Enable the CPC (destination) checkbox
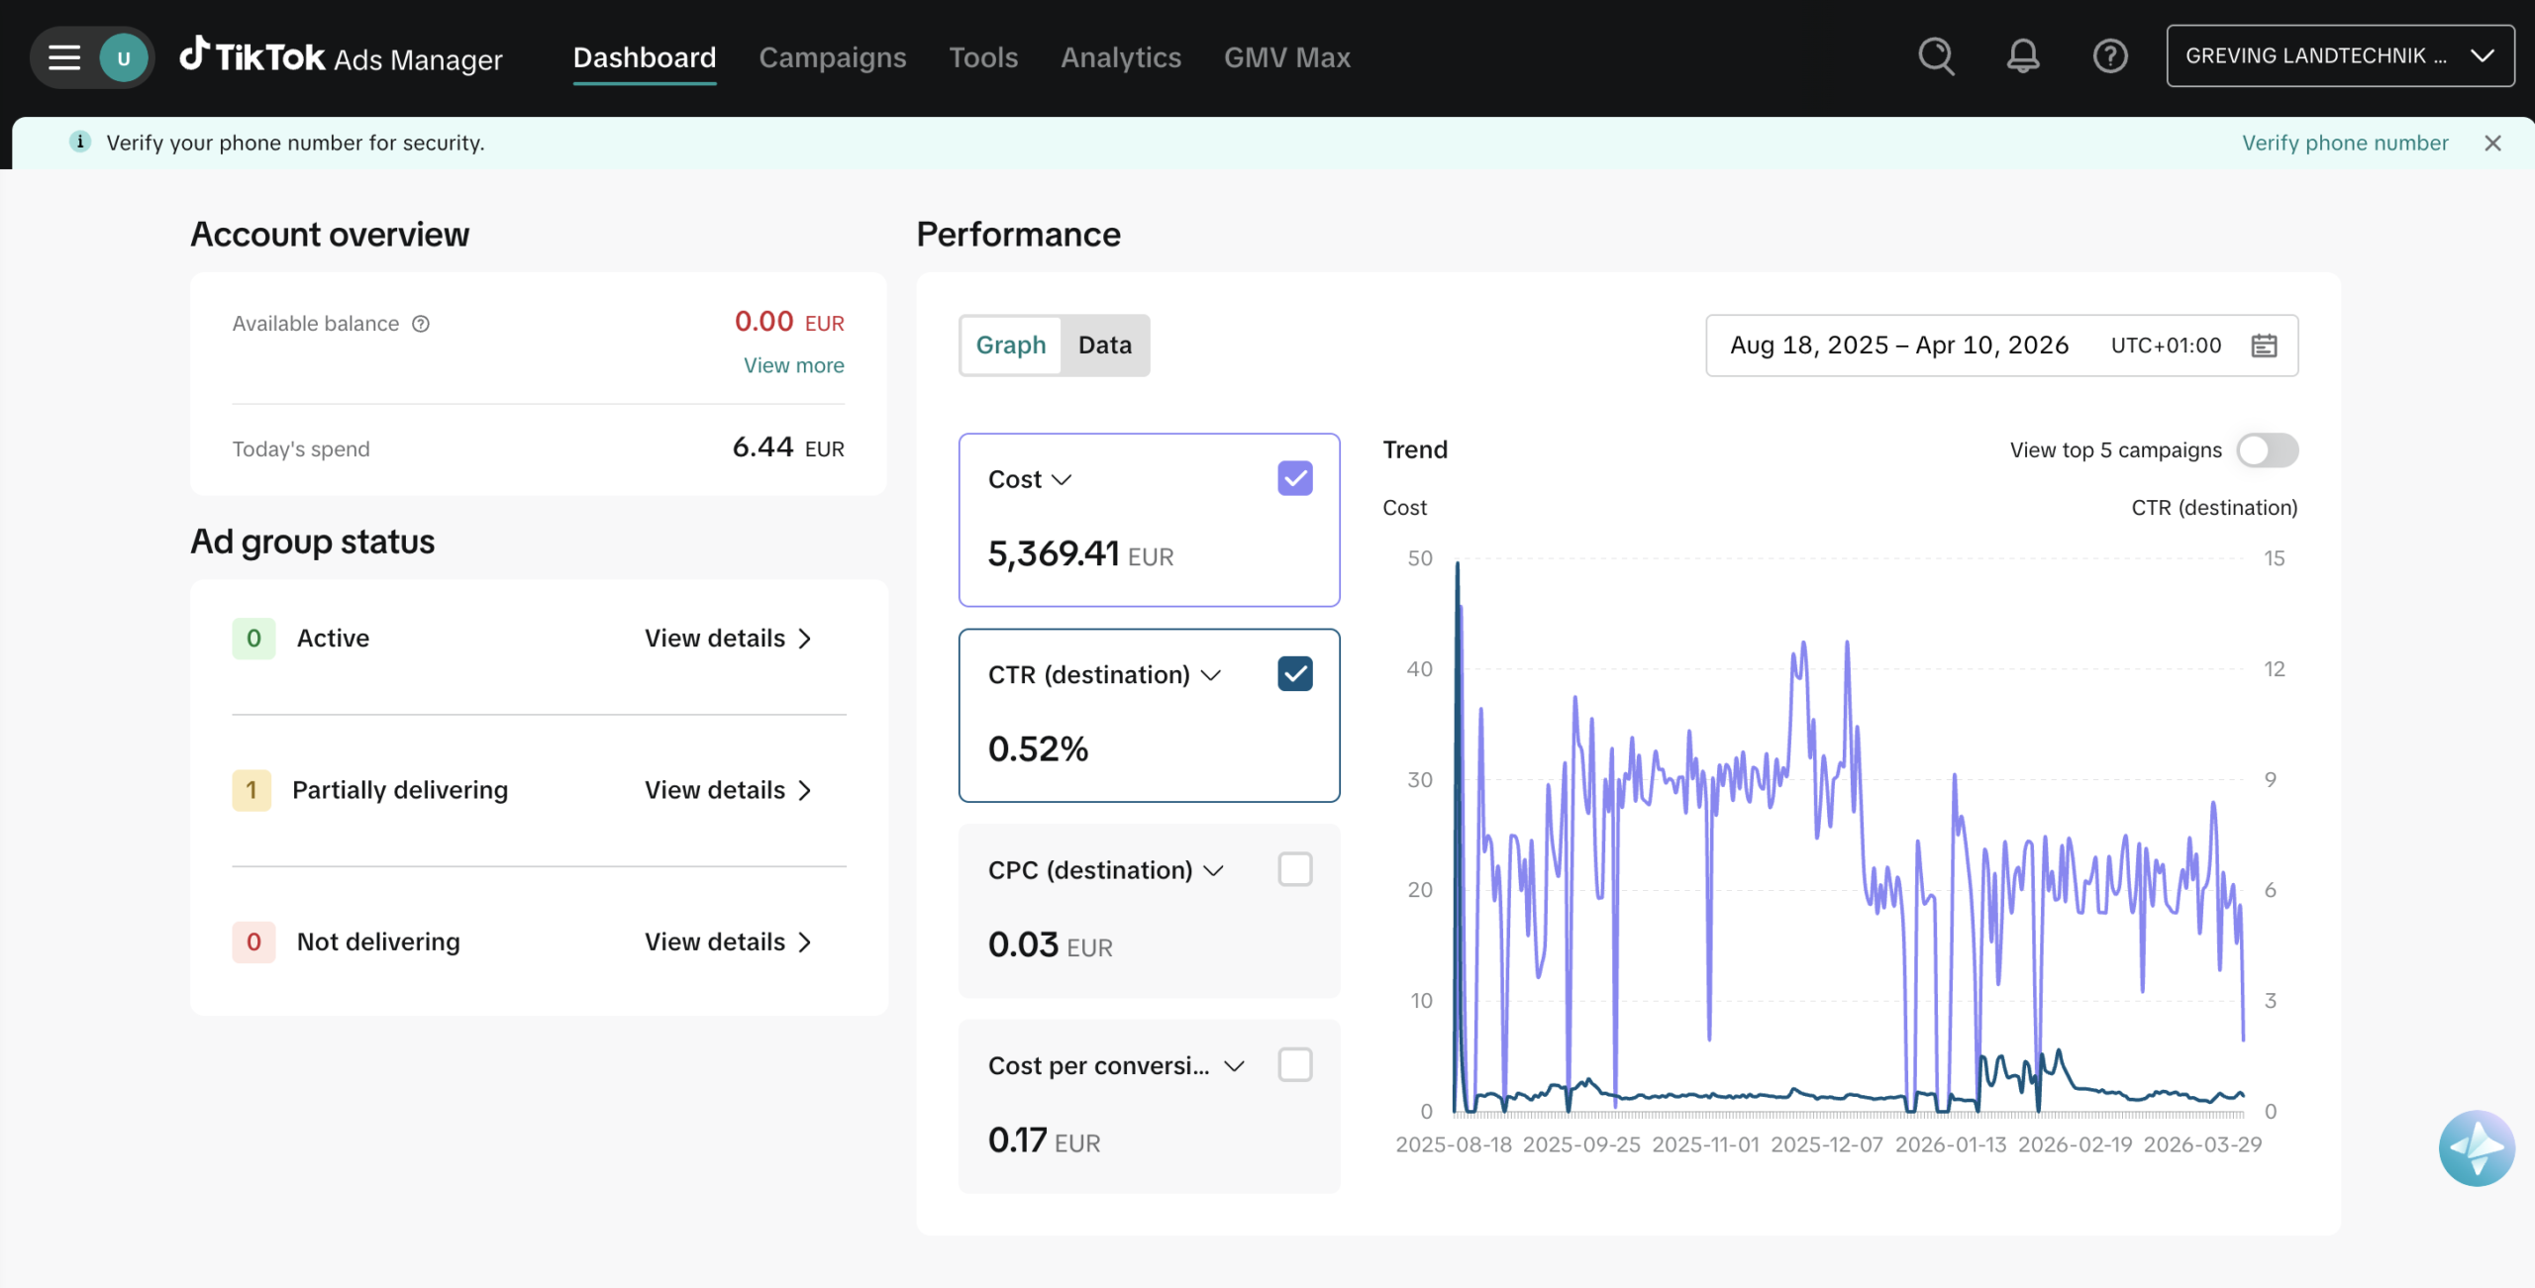The image size is (2535, 1288). (x=1294, y=870)
